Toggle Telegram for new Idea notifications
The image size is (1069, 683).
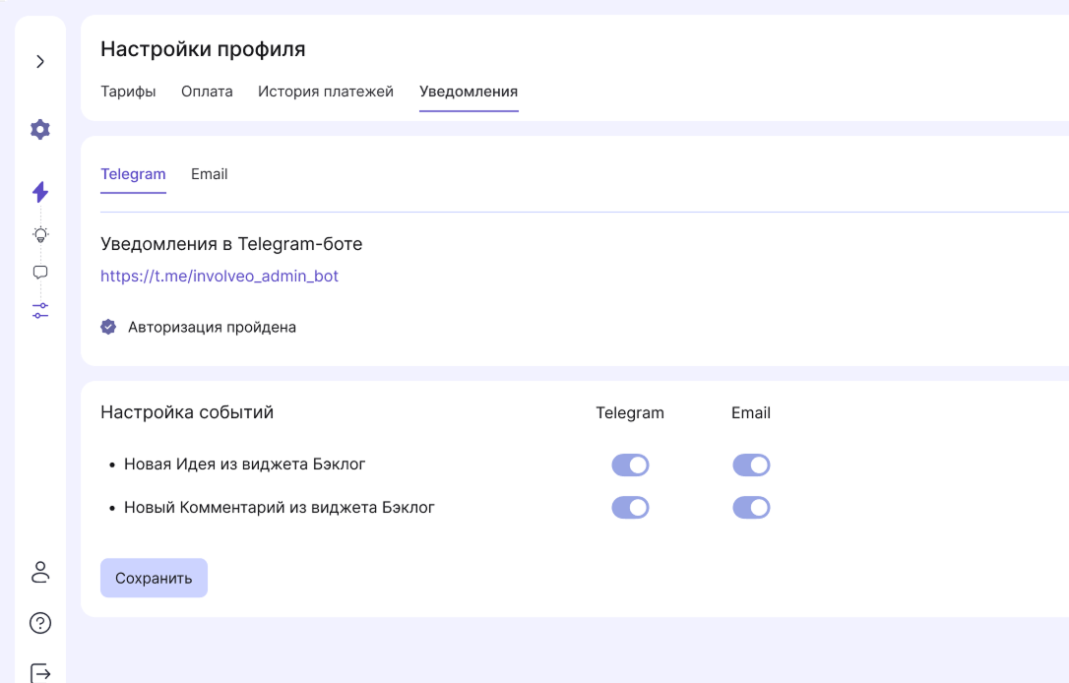(630, 466)
